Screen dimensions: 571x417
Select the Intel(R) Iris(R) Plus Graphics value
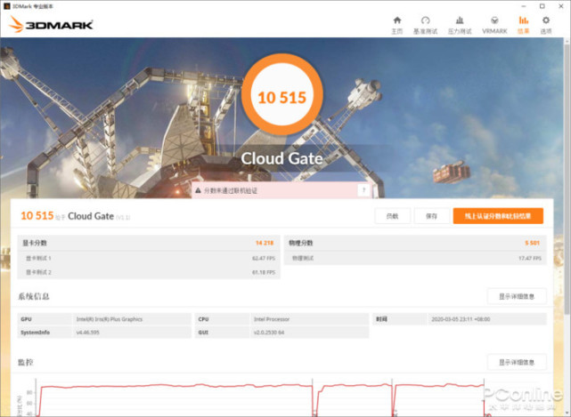[110, 319]
